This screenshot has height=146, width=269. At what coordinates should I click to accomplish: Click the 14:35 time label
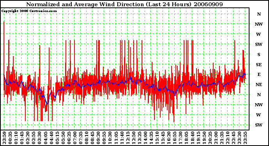pyautogui.click(x=151, y=138)
